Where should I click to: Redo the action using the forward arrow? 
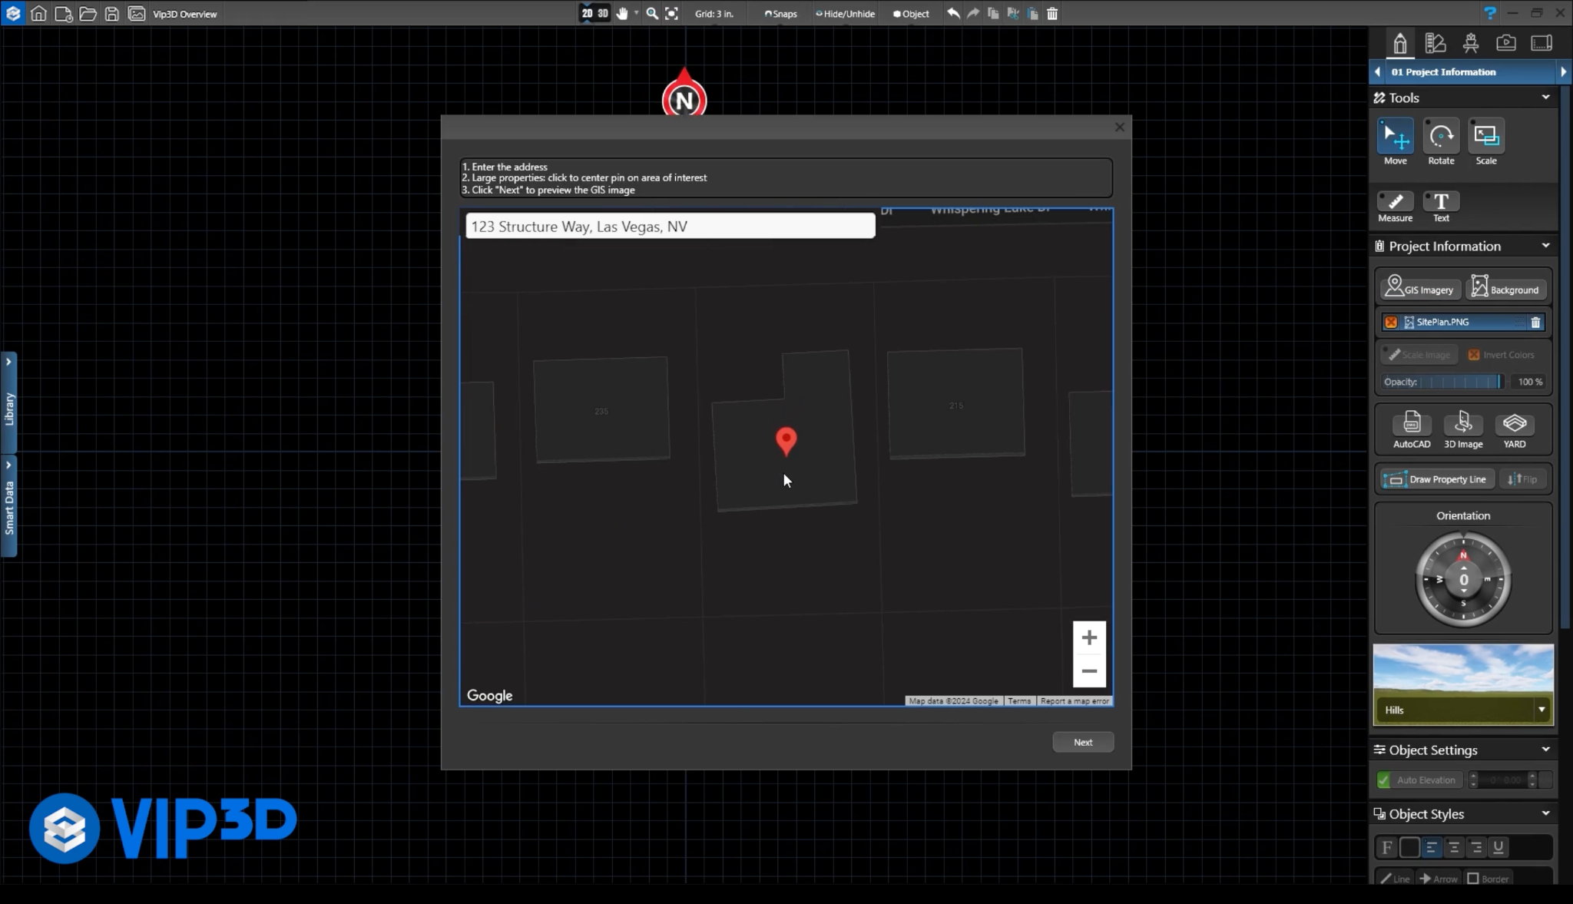click(x=972, y=13)
